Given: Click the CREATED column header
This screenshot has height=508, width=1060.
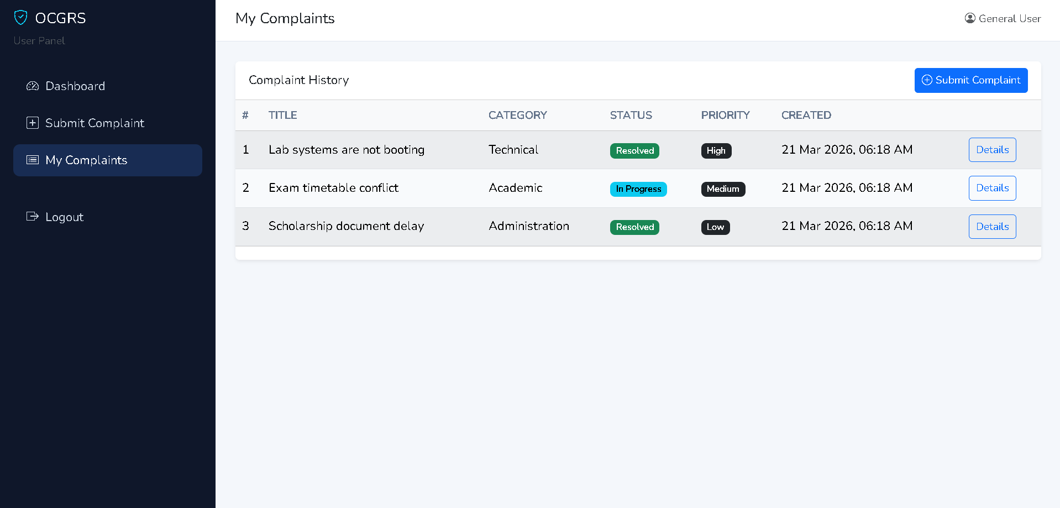Looking at the screenshot, I should tap(806, 115).
